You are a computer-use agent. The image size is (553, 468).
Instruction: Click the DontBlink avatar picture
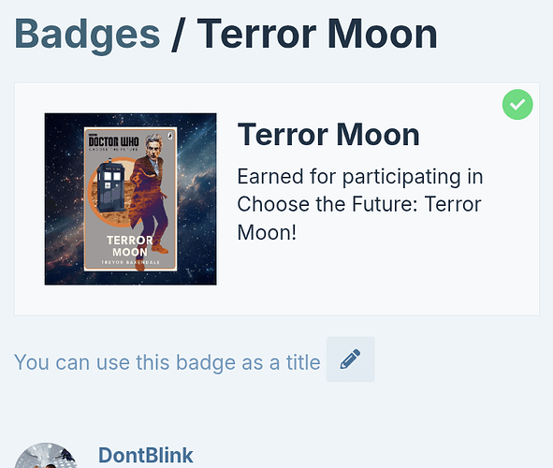pyautogui.click(x=46, y=455)
